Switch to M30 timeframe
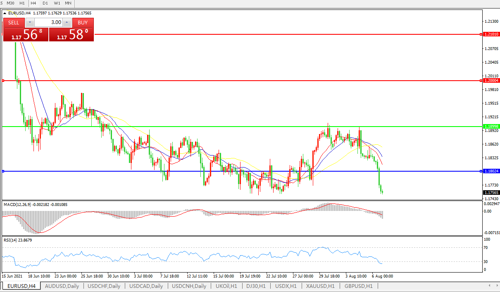This screenshot has height=292, width=500. point(10,3)
